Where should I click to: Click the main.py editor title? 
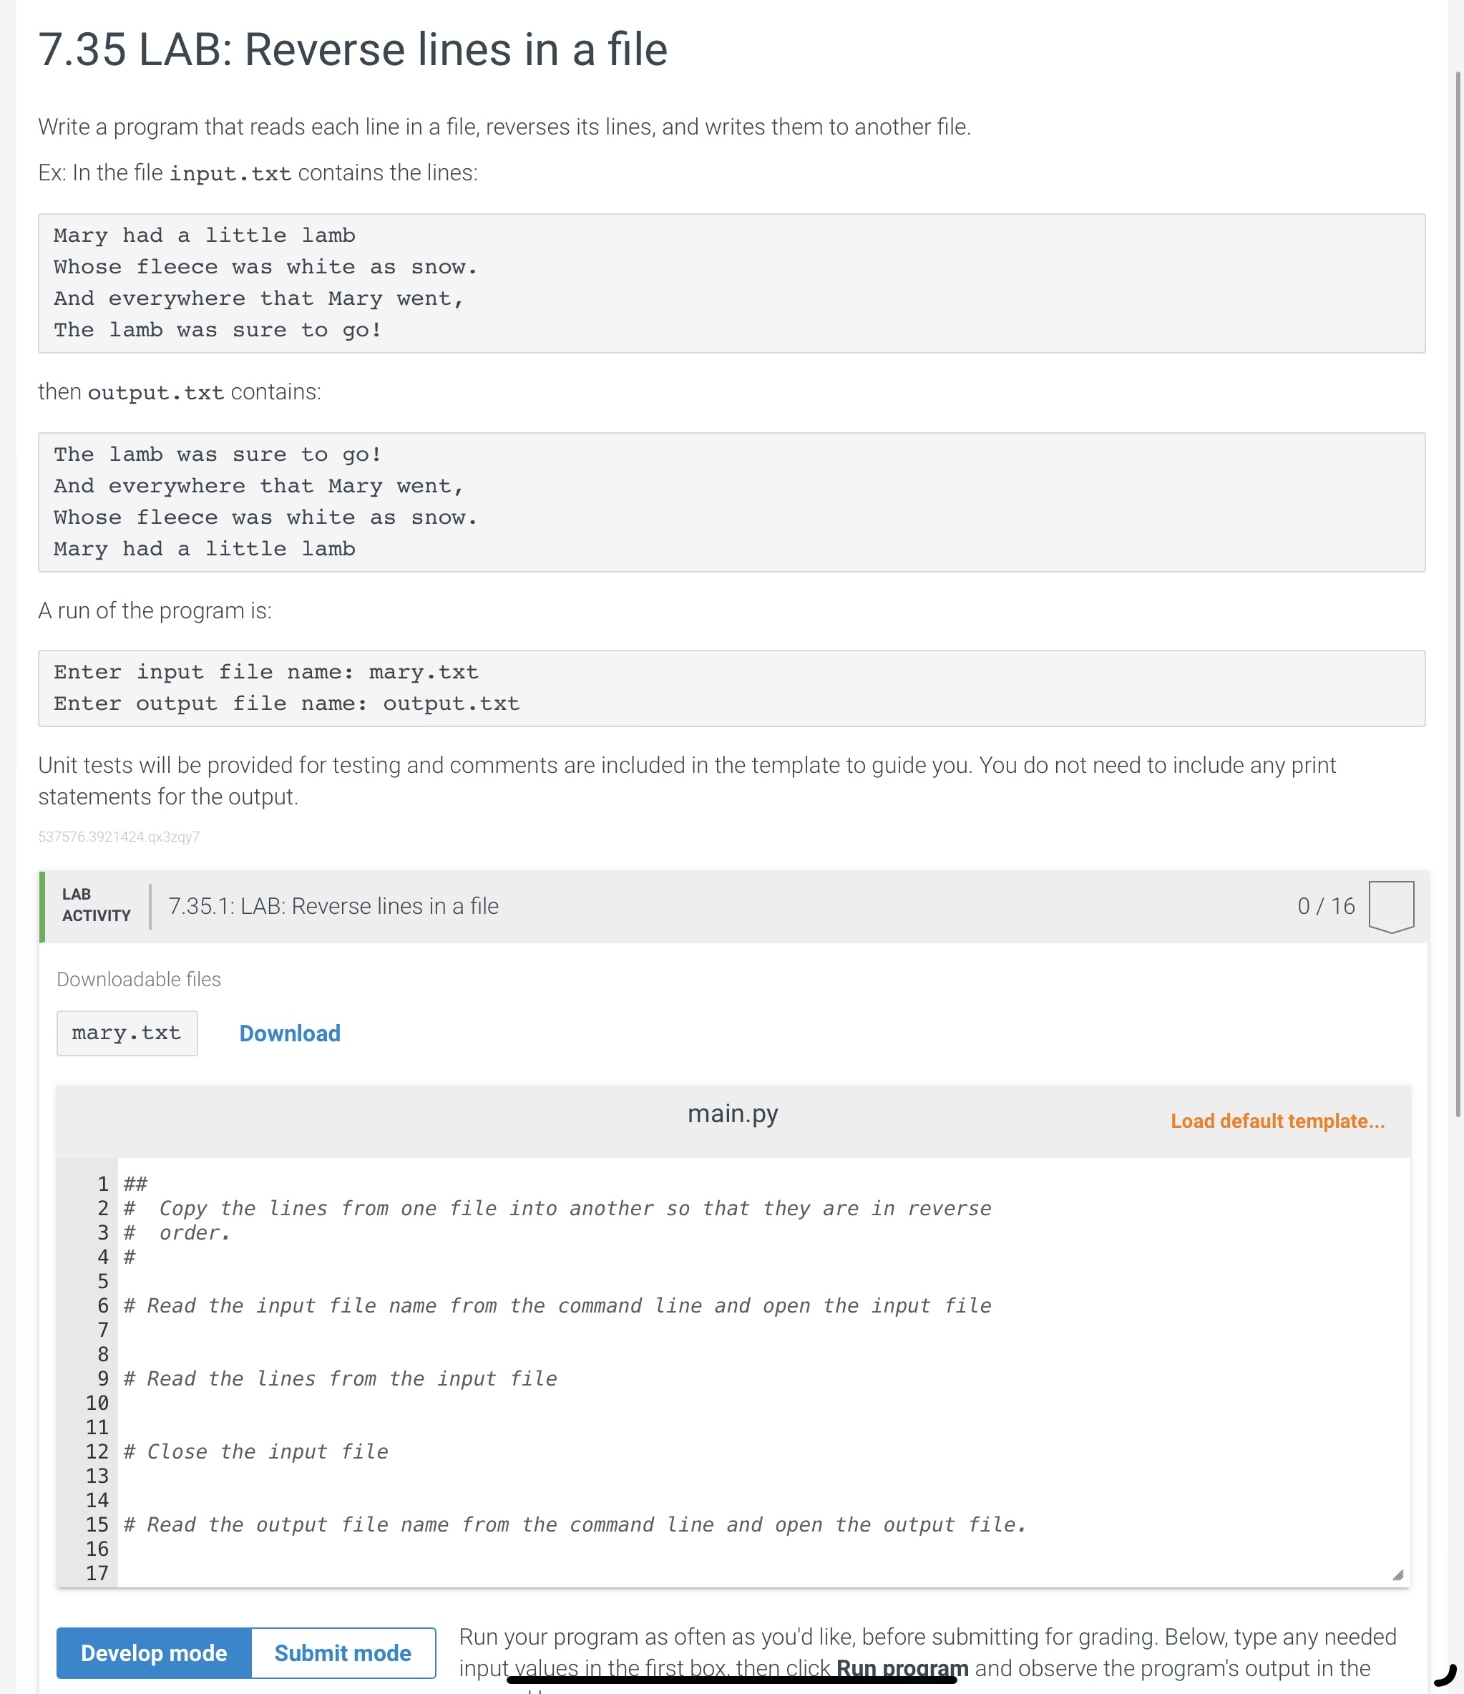coord(731,1113)
